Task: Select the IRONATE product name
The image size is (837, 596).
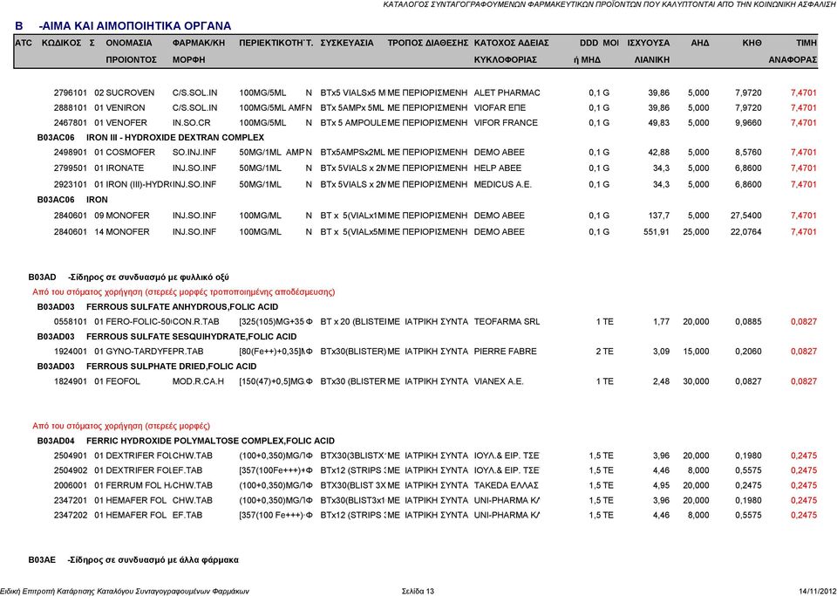Action: pyautogui.click(x=125, y=168)
